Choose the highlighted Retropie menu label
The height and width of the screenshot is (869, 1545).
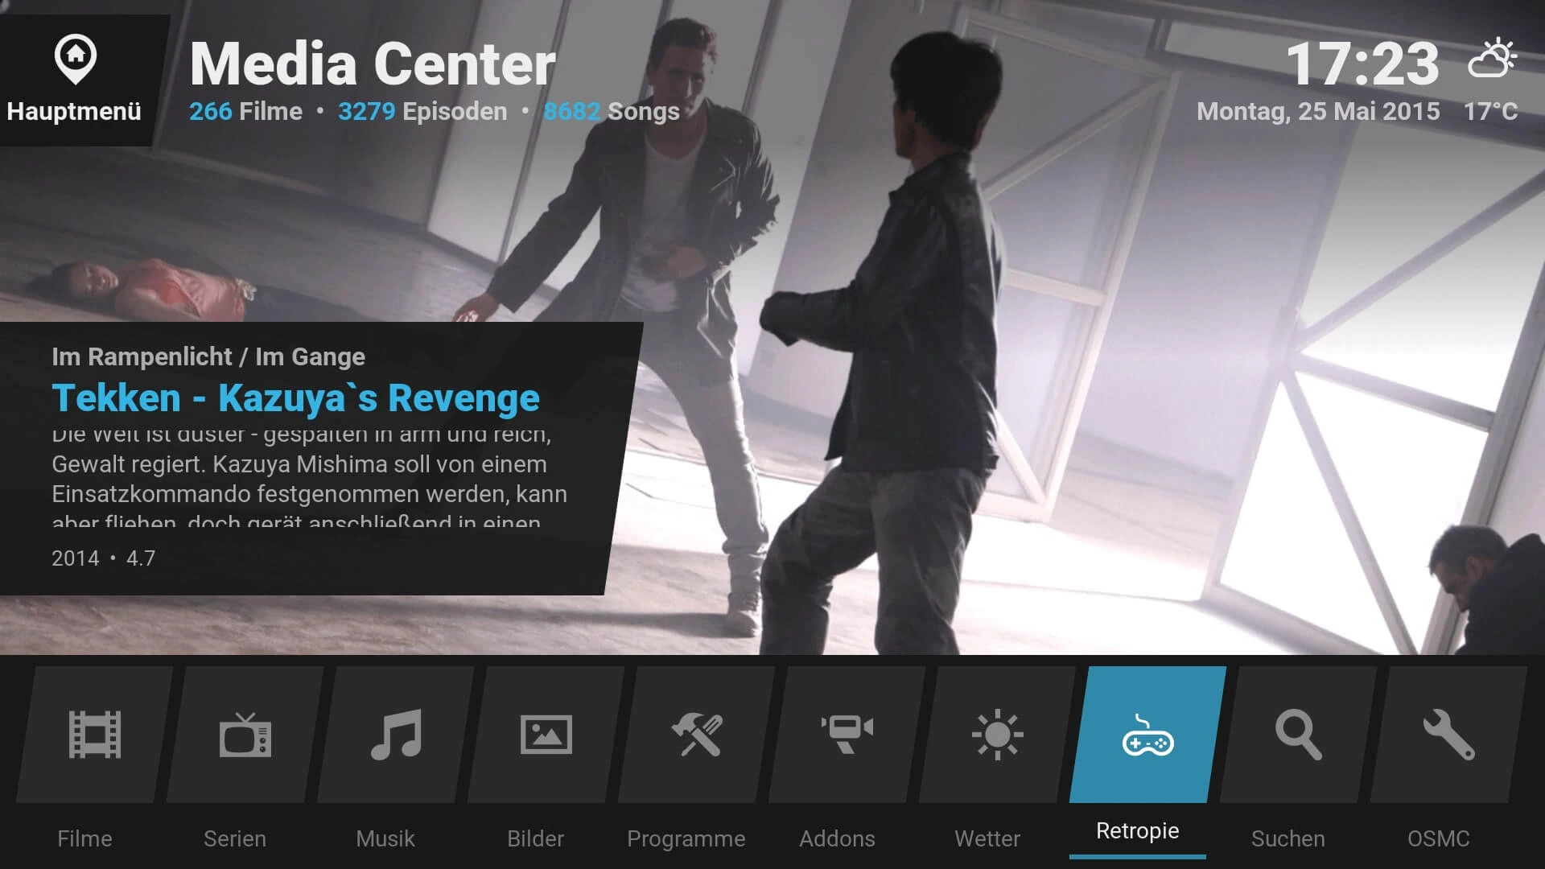point(1138,831)
